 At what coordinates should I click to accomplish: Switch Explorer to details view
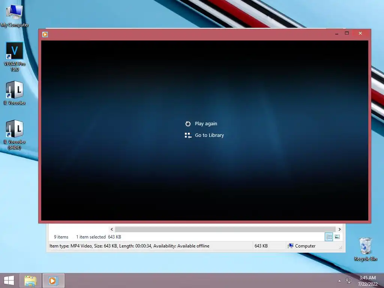tap(329, 237)
